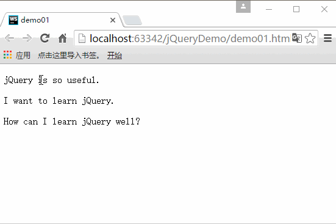This screenshot has height=224, width=336.
Task: Open the 应用 apps shortcut
Action: [x=17, y=56]
